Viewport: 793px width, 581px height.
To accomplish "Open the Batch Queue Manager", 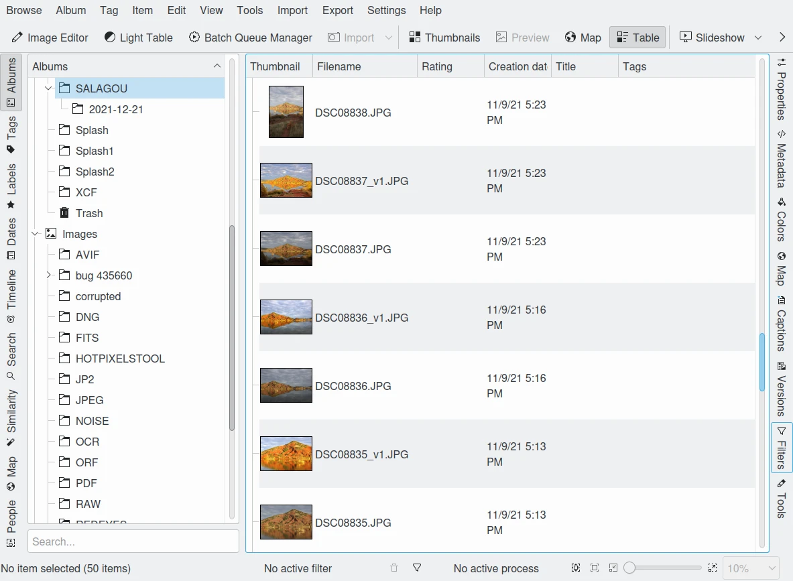I will tap(251, 38).
